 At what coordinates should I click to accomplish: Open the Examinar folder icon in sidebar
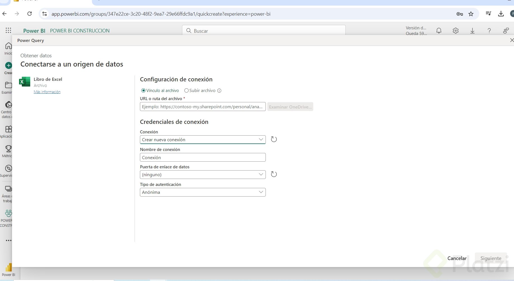coord(9,85)
